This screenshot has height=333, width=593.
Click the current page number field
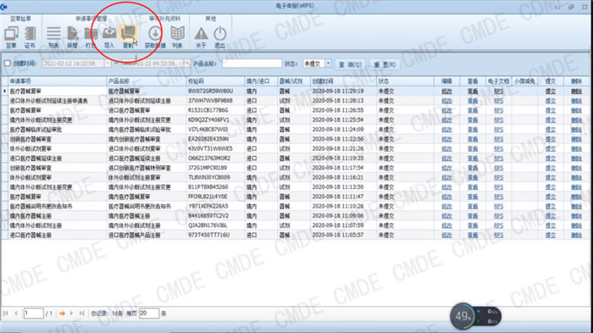point(33,314)
